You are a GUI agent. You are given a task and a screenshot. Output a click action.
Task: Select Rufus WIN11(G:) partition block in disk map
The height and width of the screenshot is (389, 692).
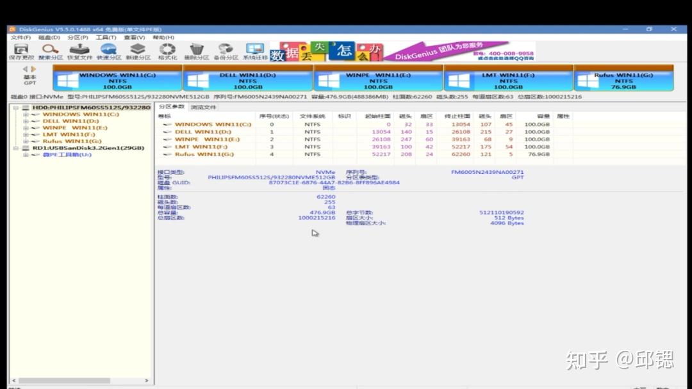(x=623, y=78)
